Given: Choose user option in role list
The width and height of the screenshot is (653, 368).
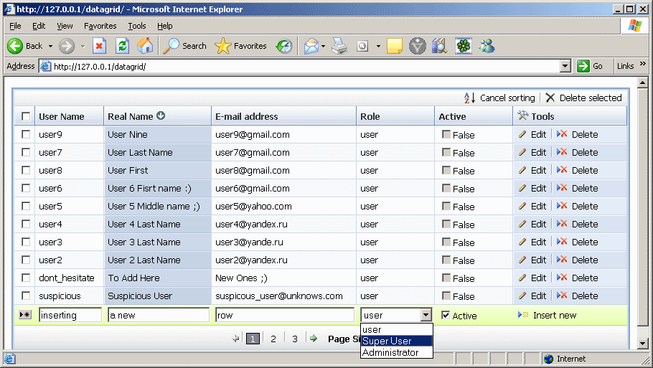Looking at the screenshot, I should (x=396, y=330).
